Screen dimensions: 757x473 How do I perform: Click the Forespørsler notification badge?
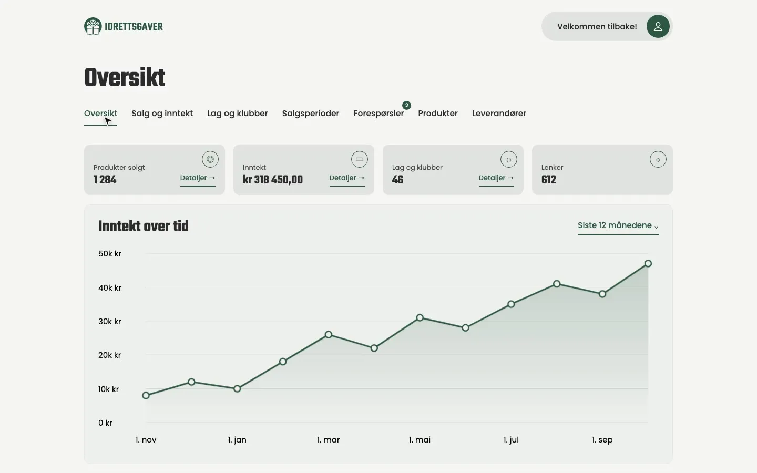click(x=406, y=105)
